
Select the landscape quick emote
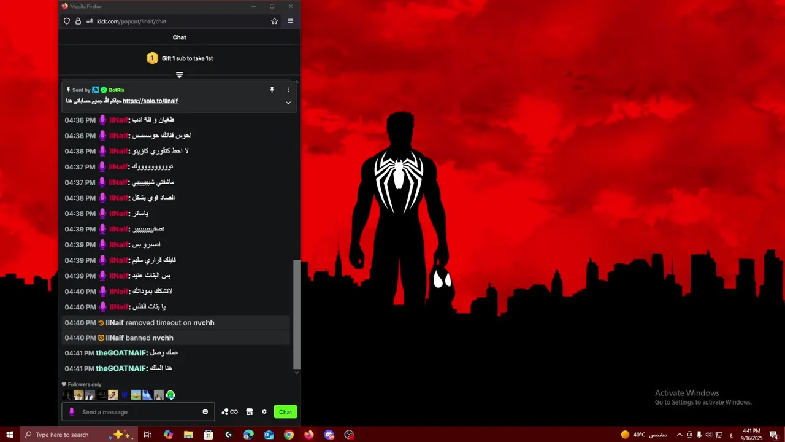coord(136,395)
